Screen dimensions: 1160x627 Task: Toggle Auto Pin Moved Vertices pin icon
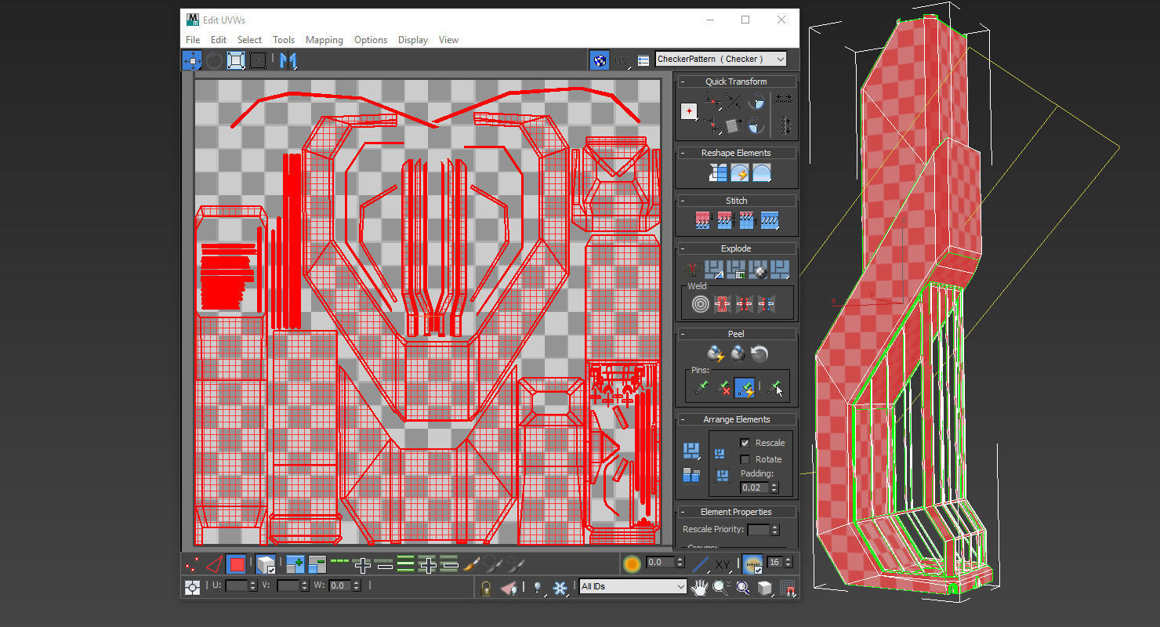pyautogui.click(x=745, y=386)
